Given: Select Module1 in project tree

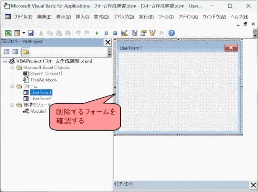Looking at the screenshot, I should 38,111.
